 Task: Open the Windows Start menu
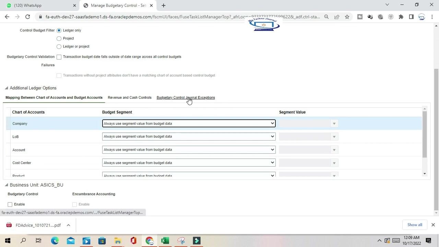(8, 240)
